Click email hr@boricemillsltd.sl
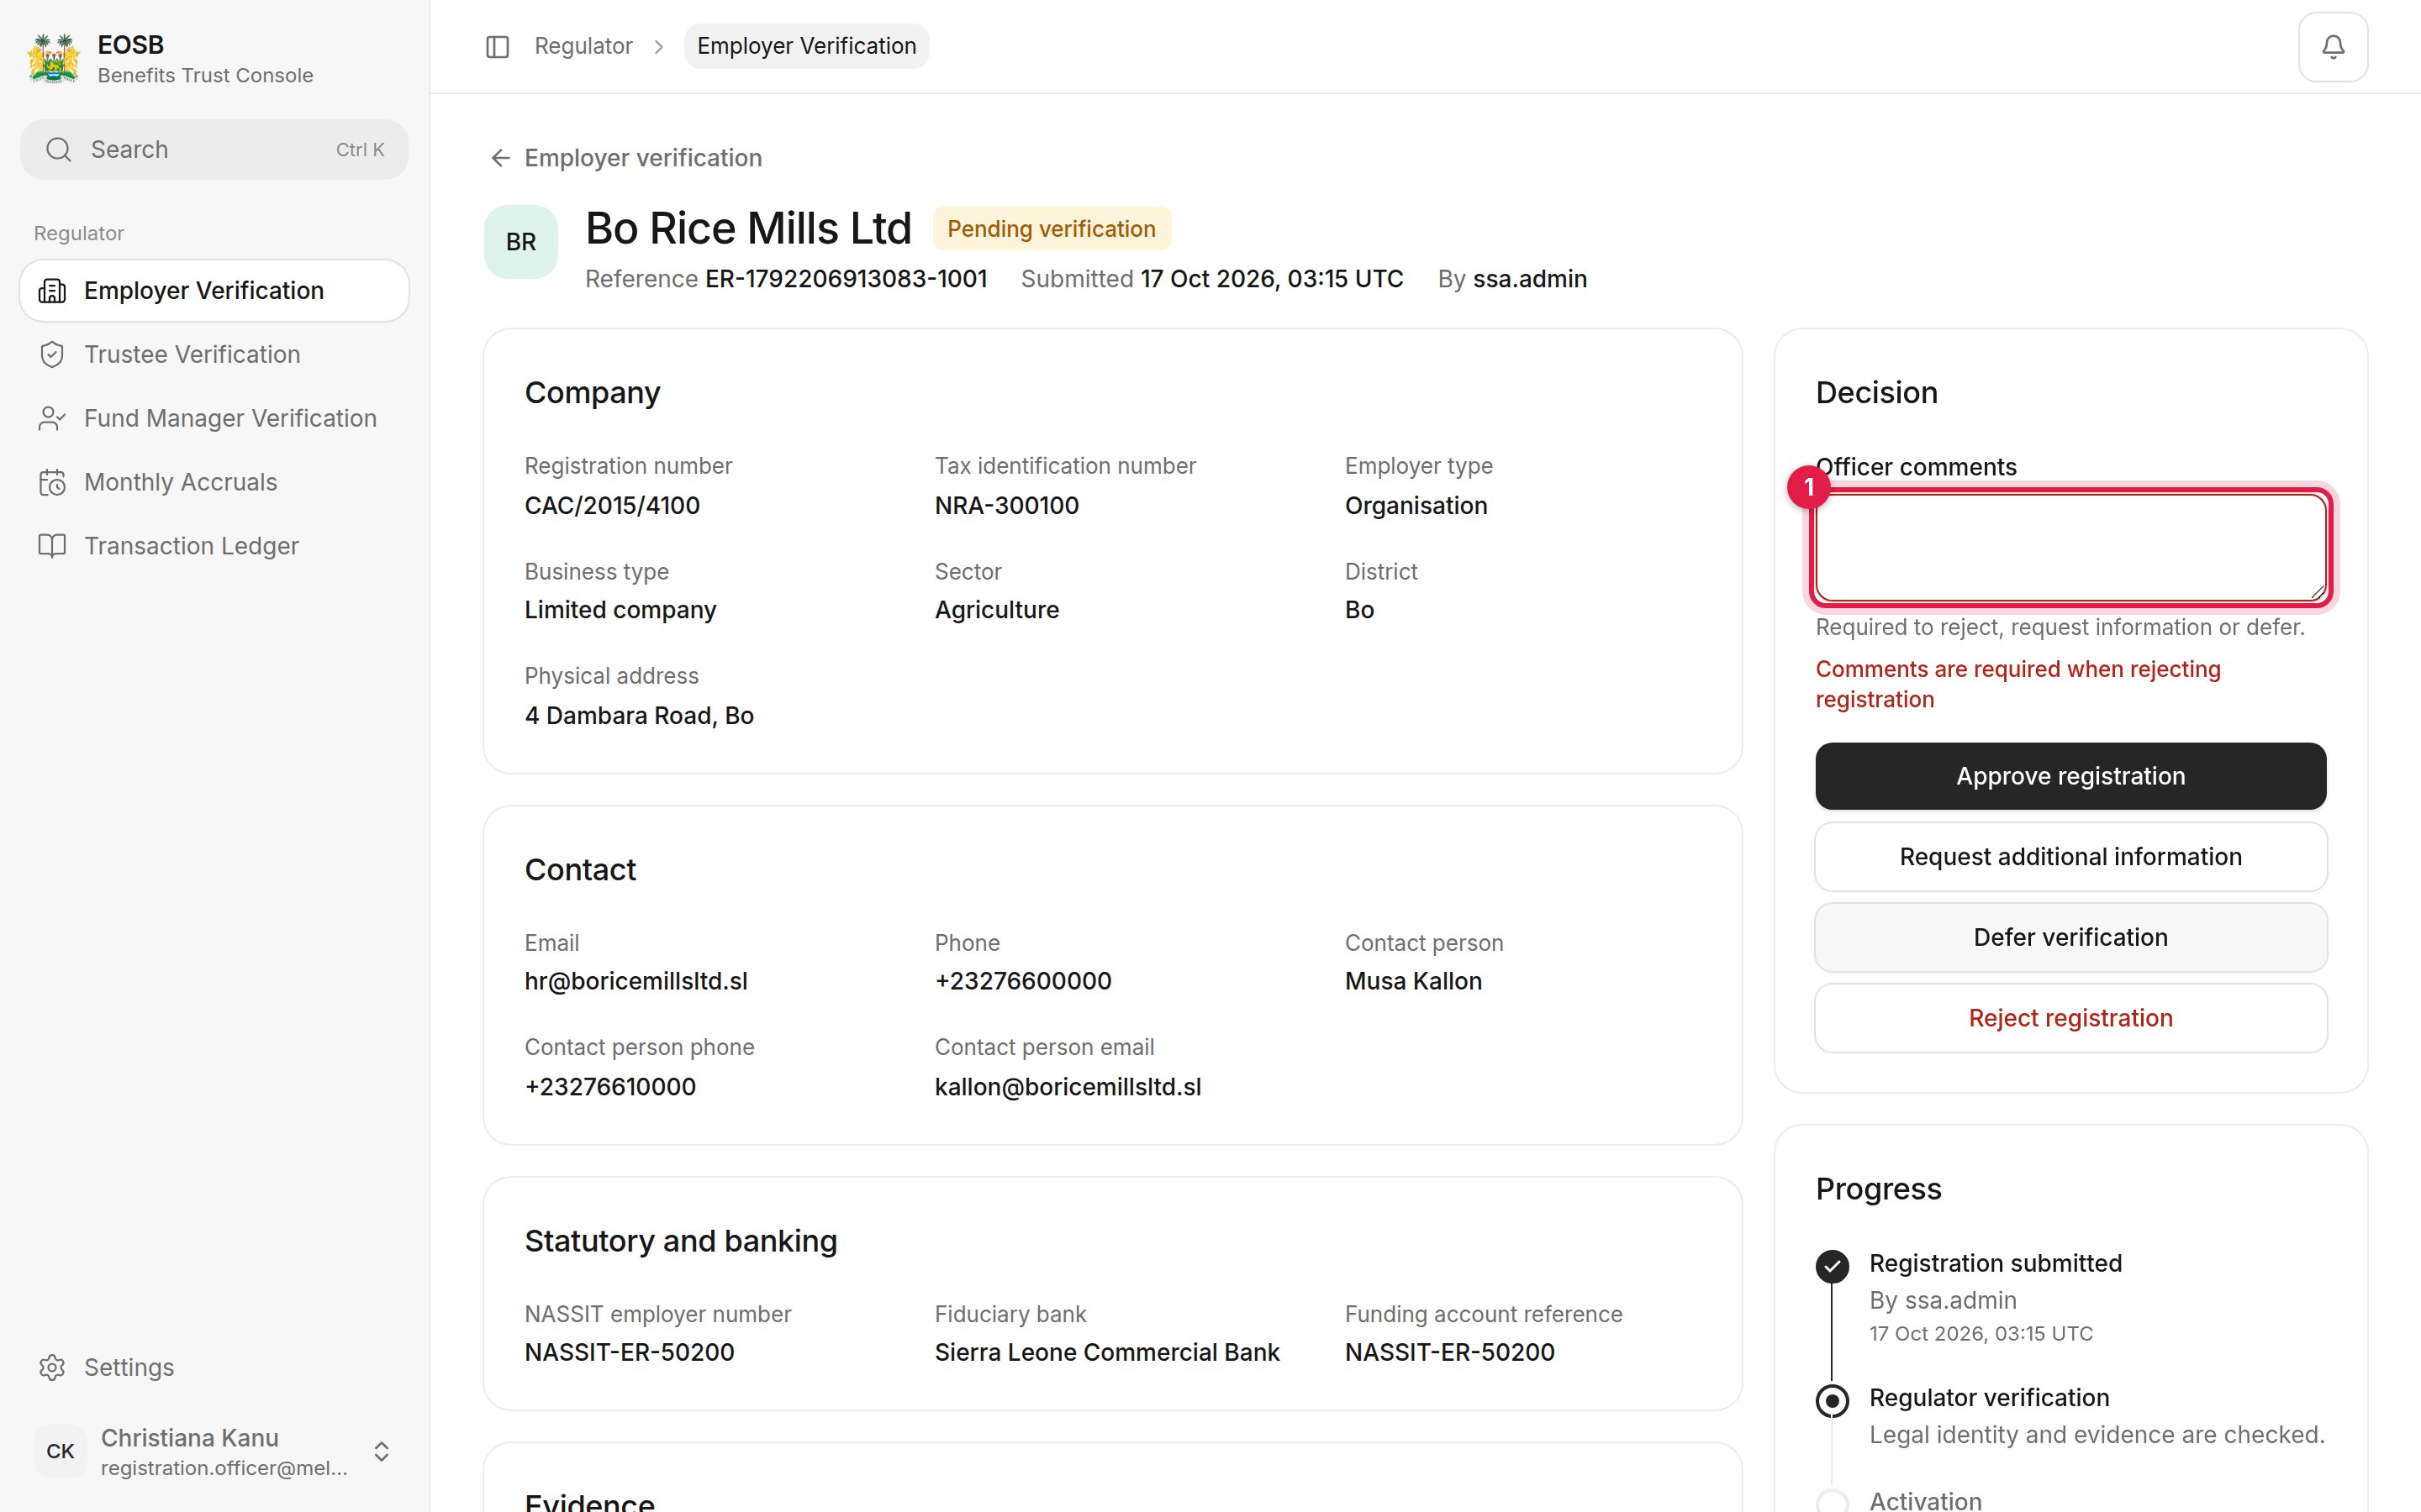 click(x=636, y=981)
